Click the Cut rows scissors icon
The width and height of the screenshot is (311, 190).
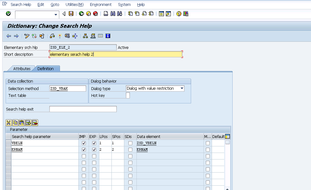(x=8, y=122)
